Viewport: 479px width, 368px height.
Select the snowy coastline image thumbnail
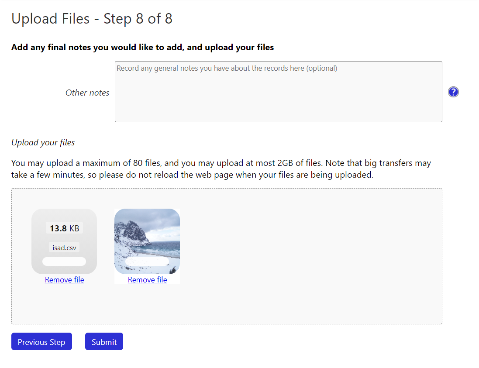point(147,241)
